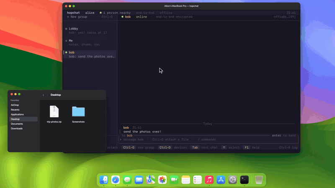Open Finder from the Dock

point(104,180)
